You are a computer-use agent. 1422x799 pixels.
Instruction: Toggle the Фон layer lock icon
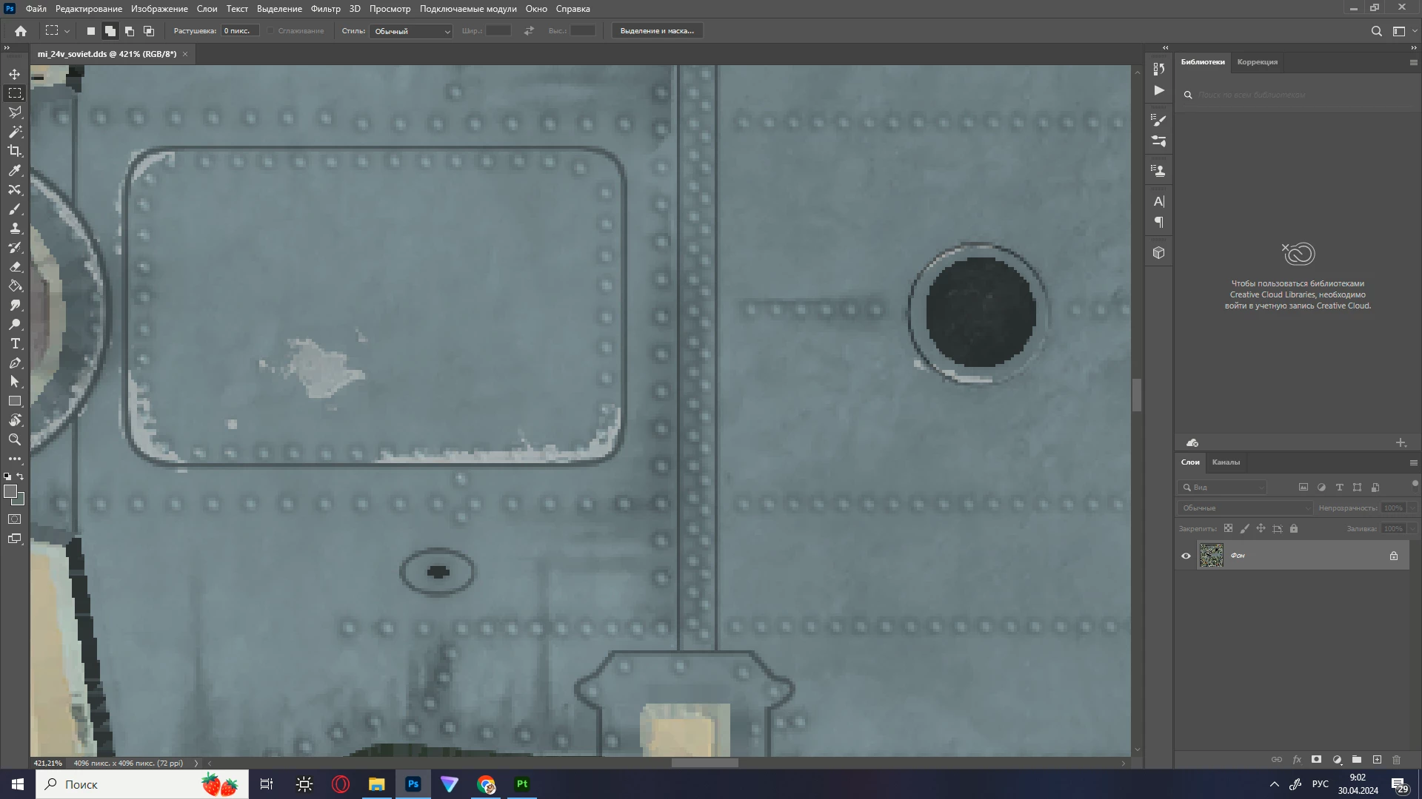1393,556
